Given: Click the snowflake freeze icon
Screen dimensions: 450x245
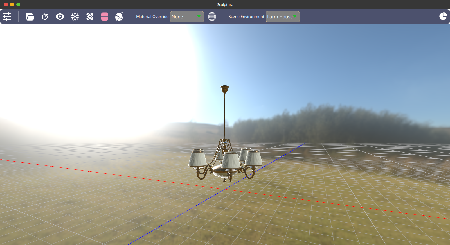Looking at the screenshot, I should tap(75, 17).
